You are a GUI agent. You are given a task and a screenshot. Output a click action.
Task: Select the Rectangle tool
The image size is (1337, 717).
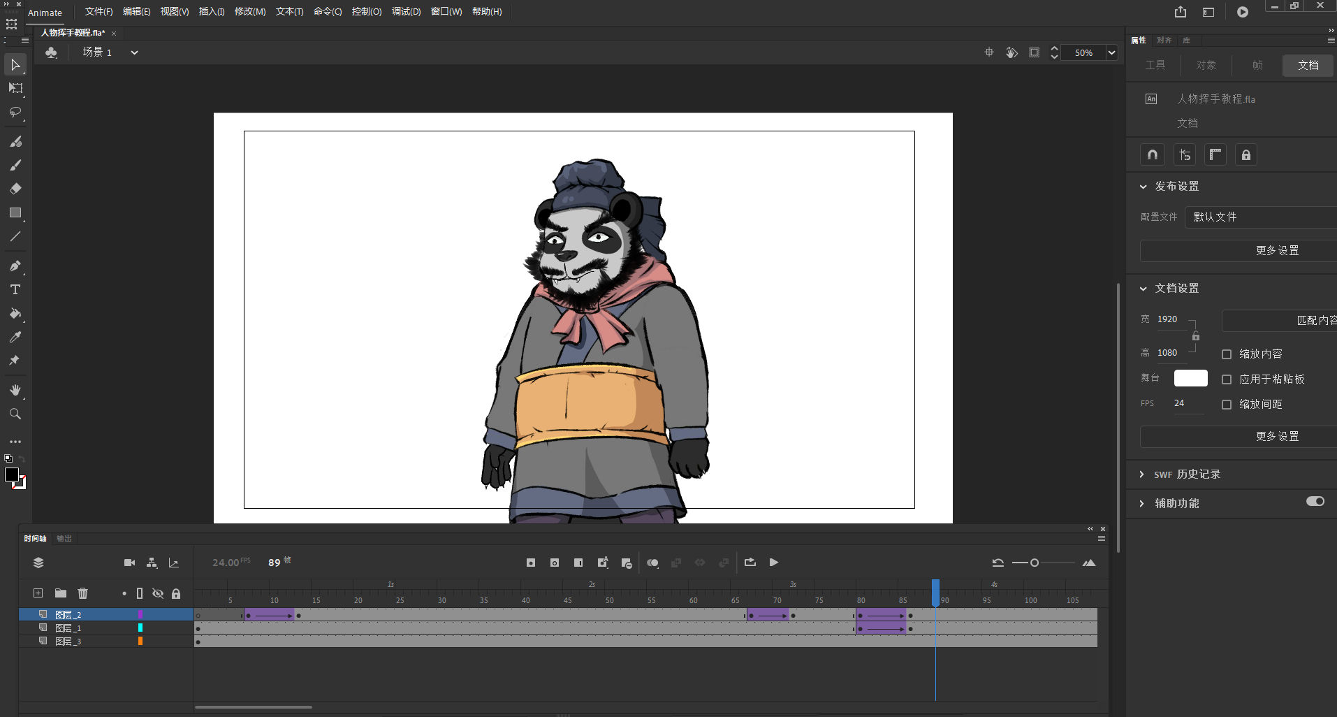click(x=15, y=212)
